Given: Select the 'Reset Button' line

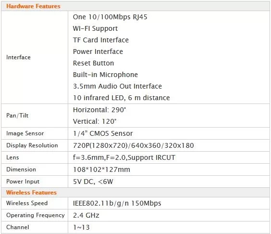Looking at the screenshot, I should tap(94, 63).
